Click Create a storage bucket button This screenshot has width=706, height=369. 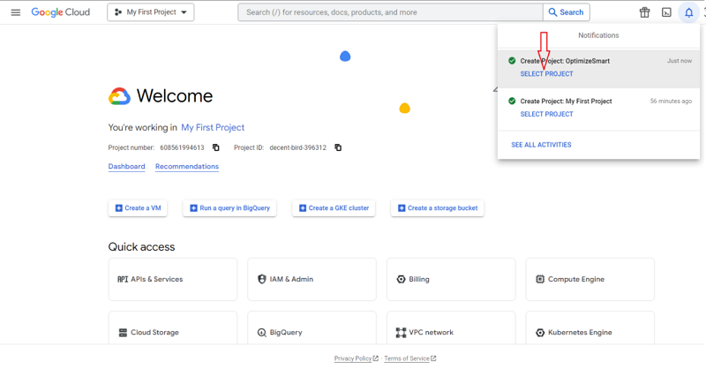click(x=438, y=208)
